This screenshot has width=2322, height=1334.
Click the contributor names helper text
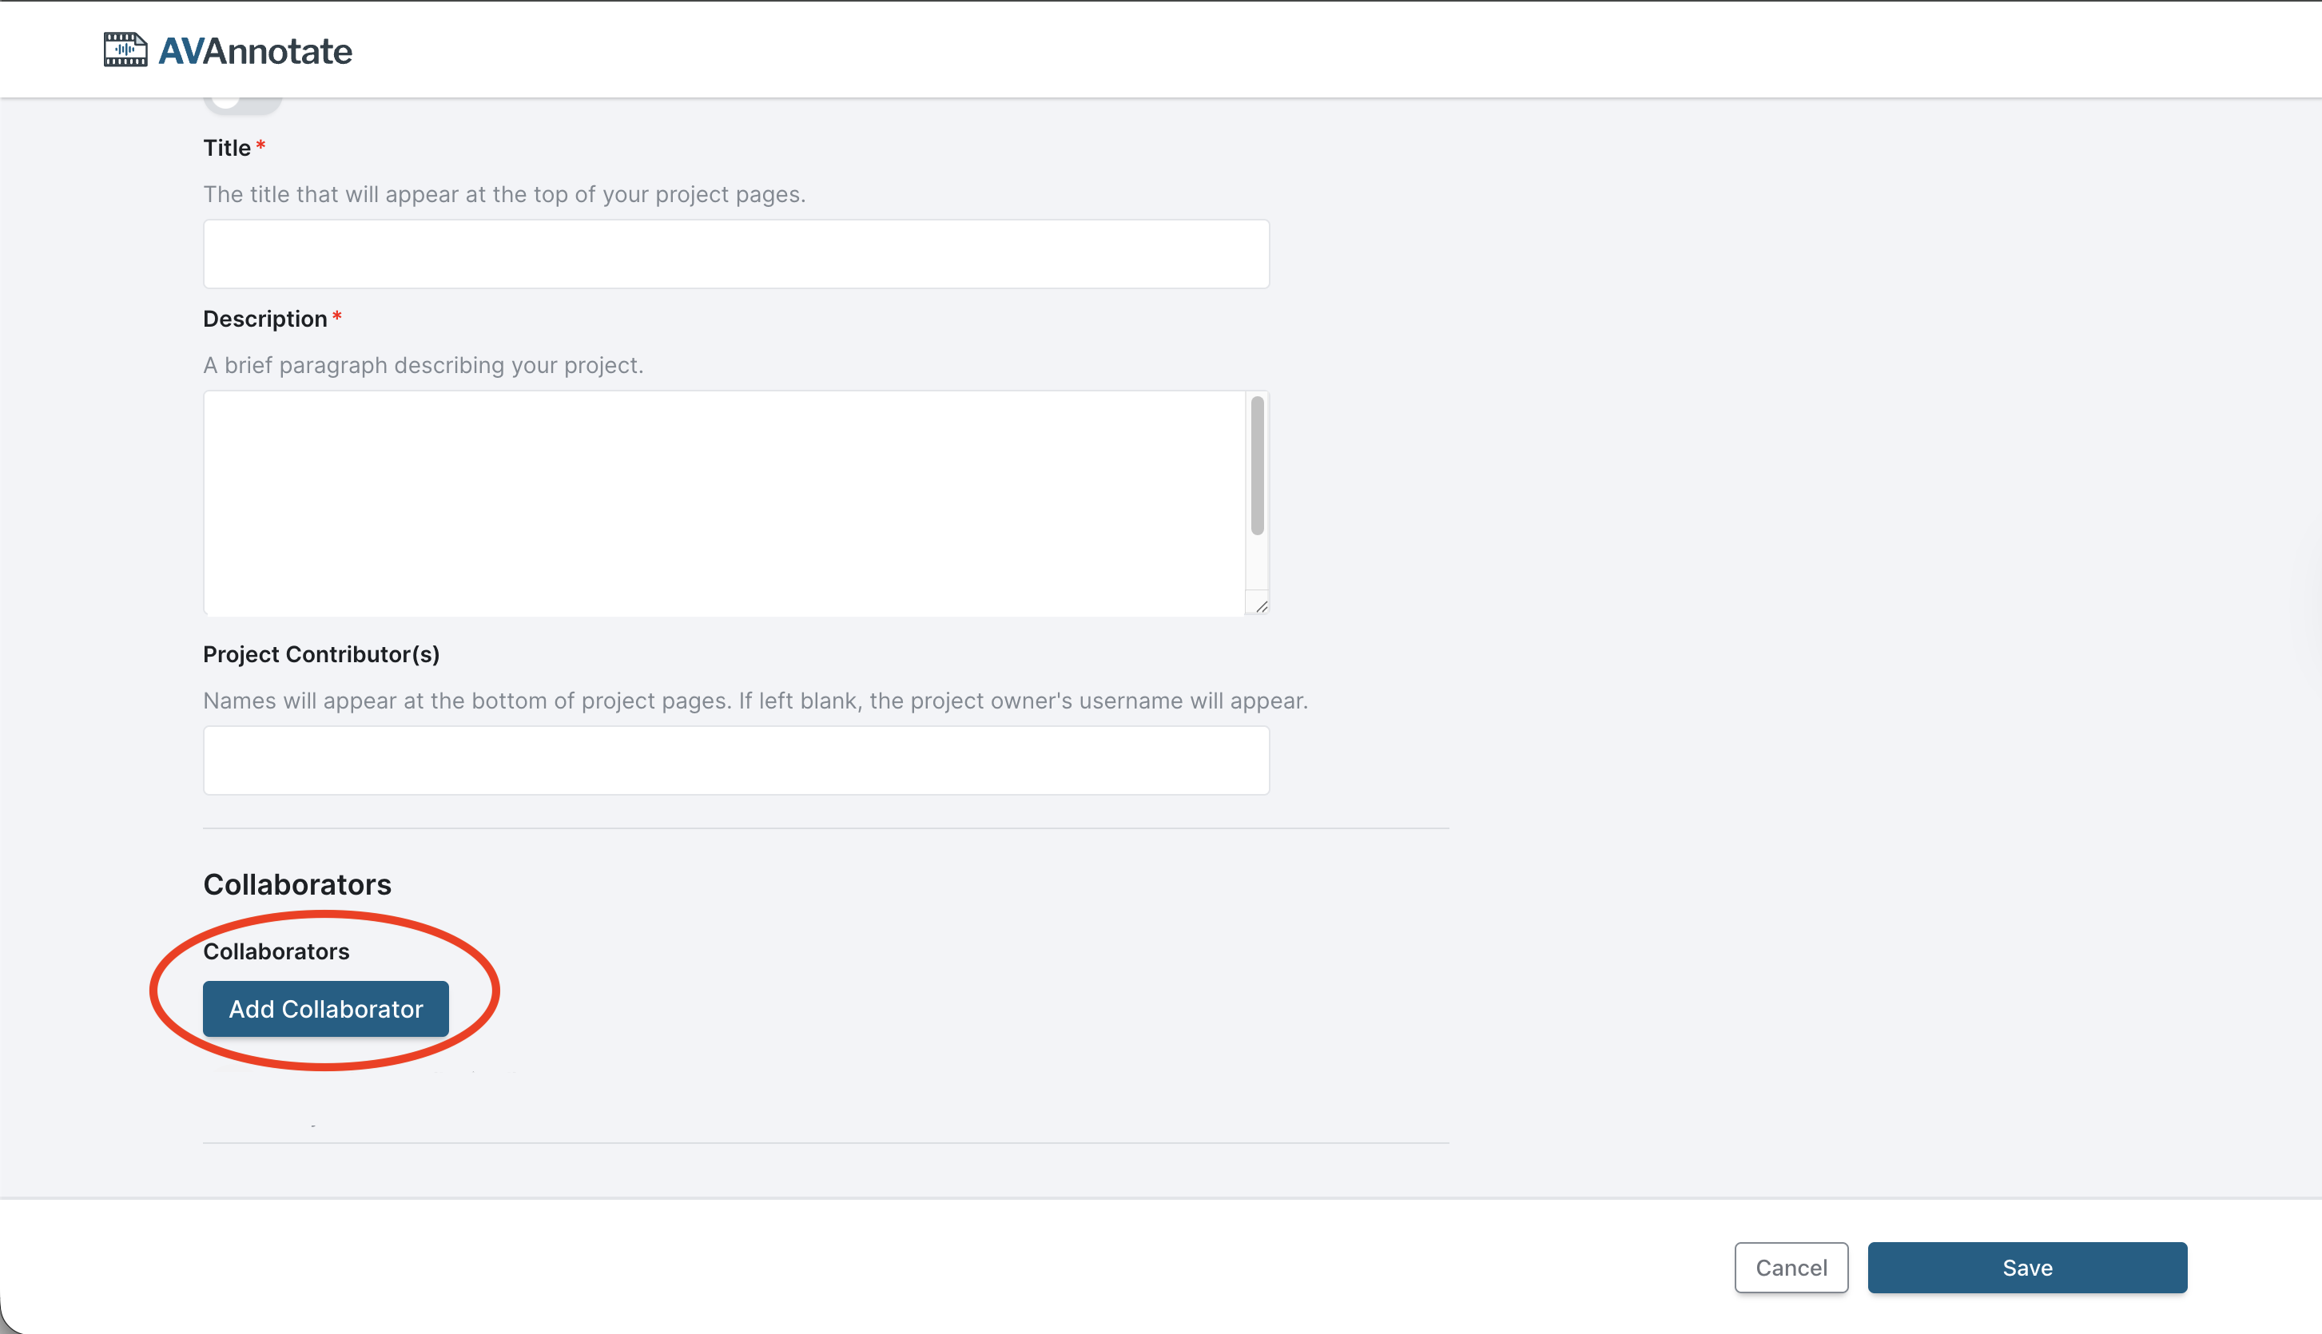755,701
